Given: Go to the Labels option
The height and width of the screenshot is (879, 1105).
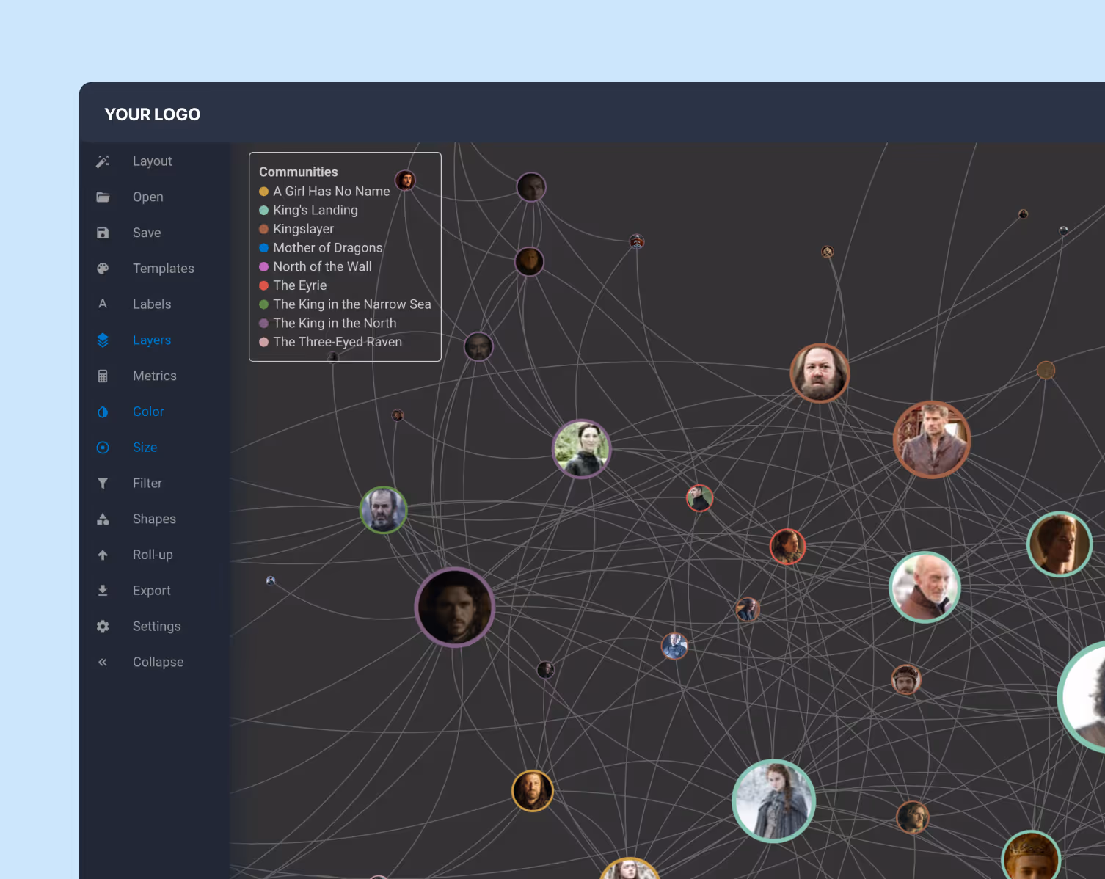Looking at the screenshot, I should [x=152, y=304].
